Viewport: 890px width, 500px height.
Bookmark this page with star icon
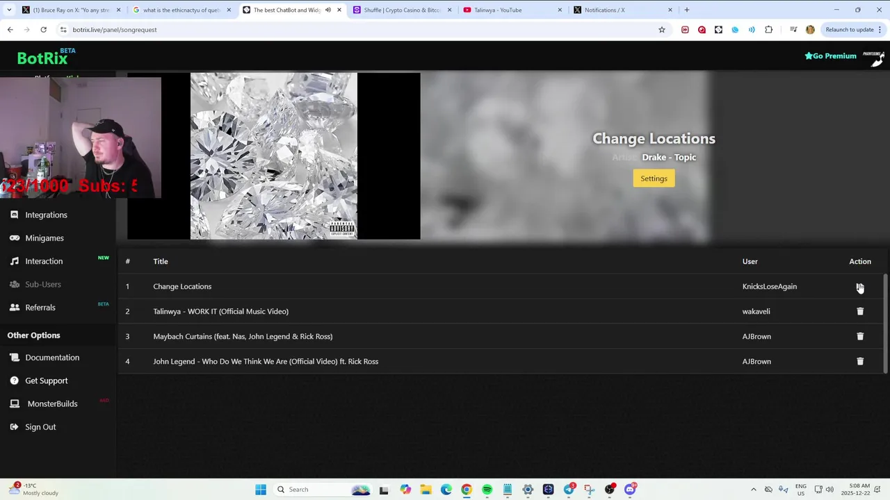point(662,29)
